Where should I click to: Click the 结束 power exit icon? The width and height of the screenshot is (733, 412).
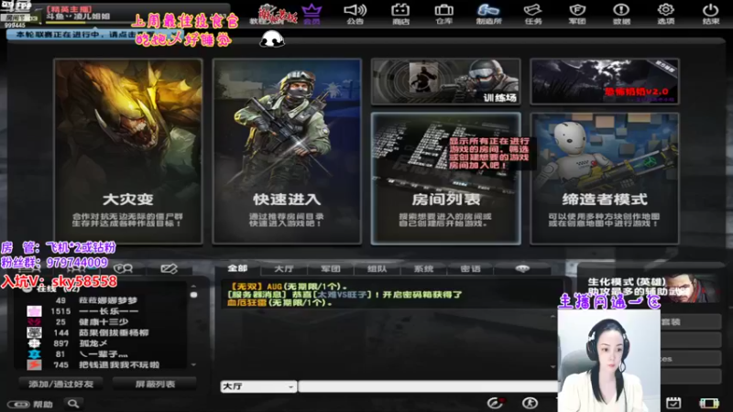[711, 14]
